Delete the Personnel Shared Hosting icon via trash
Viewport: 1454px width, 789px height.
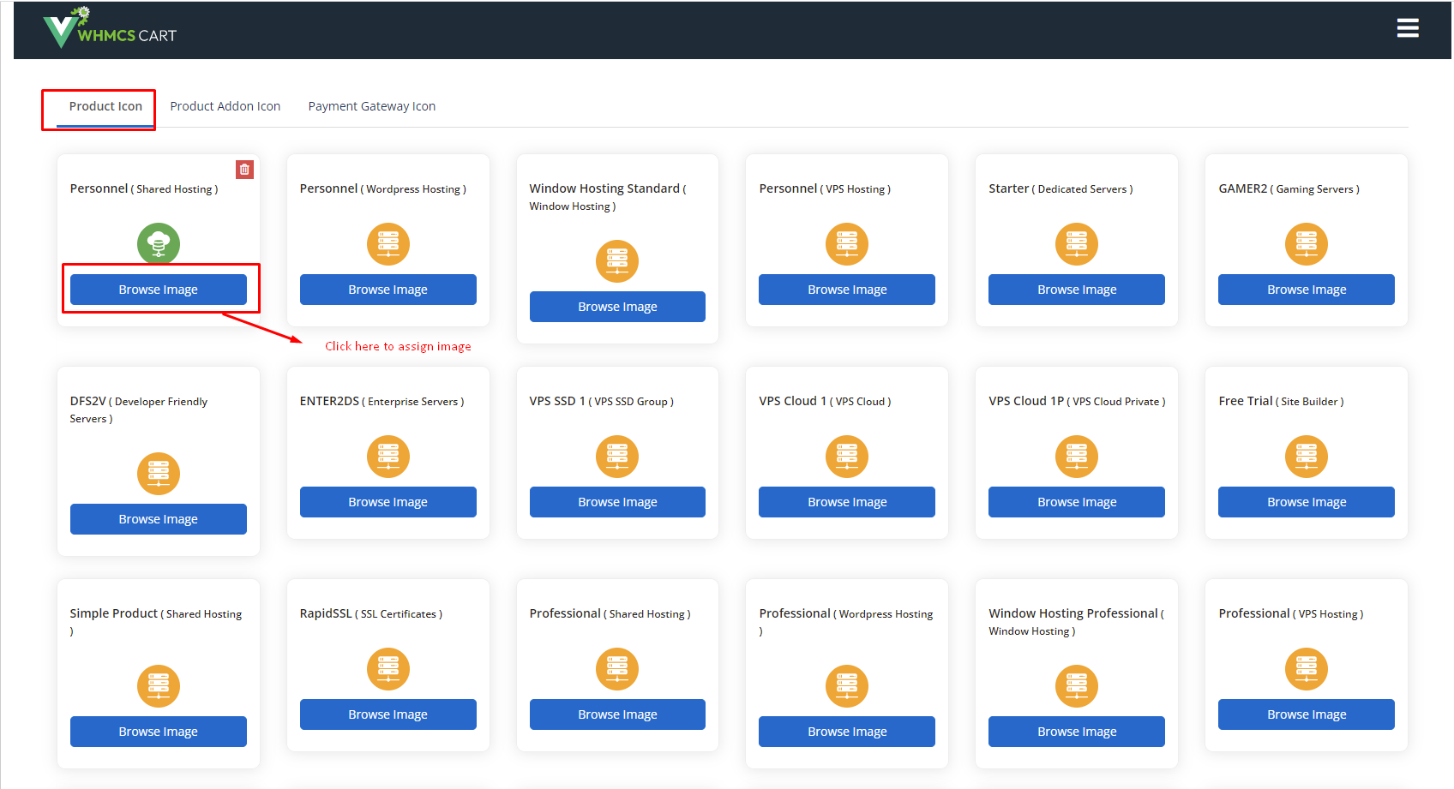click(x=244, y=170)
